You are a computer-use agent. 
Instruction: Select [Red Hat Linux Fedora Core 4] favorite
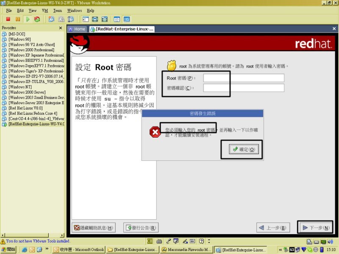click(x=33, y=113)
